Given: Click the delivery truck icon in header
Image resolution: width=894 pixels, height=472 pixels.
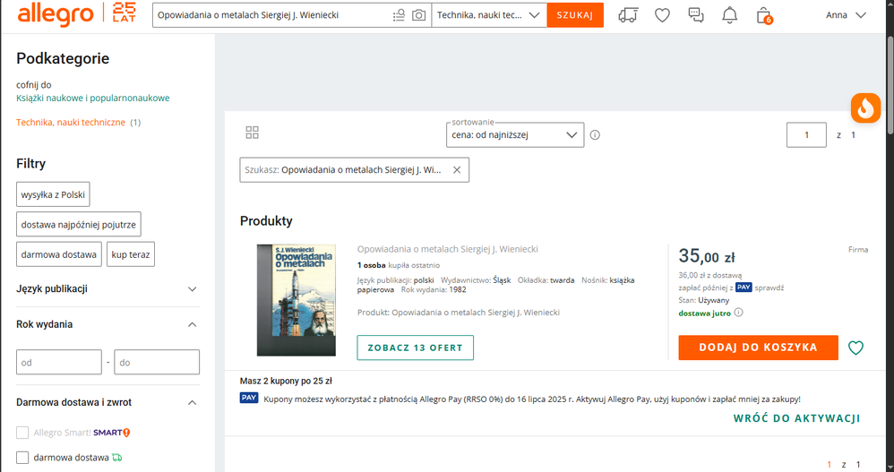Looking at the screenshot, I should [629, 15].
